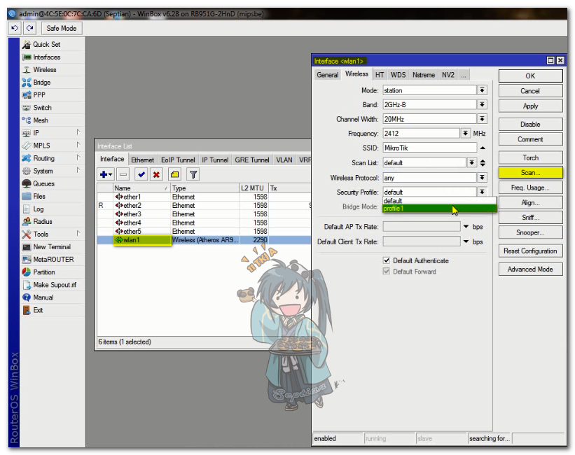Open the Switch sidebar item
The height and width of the screenshot is (455, 575).
pyautogui.click(x=43, y=108)
